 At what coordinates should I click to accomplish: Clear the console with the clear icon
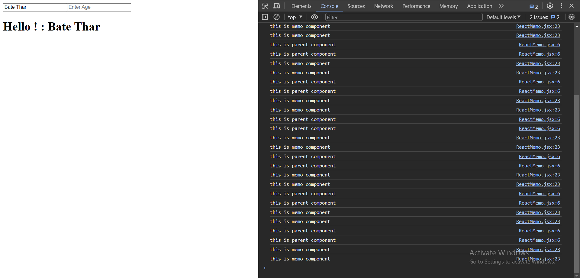[x=276, y=17]
